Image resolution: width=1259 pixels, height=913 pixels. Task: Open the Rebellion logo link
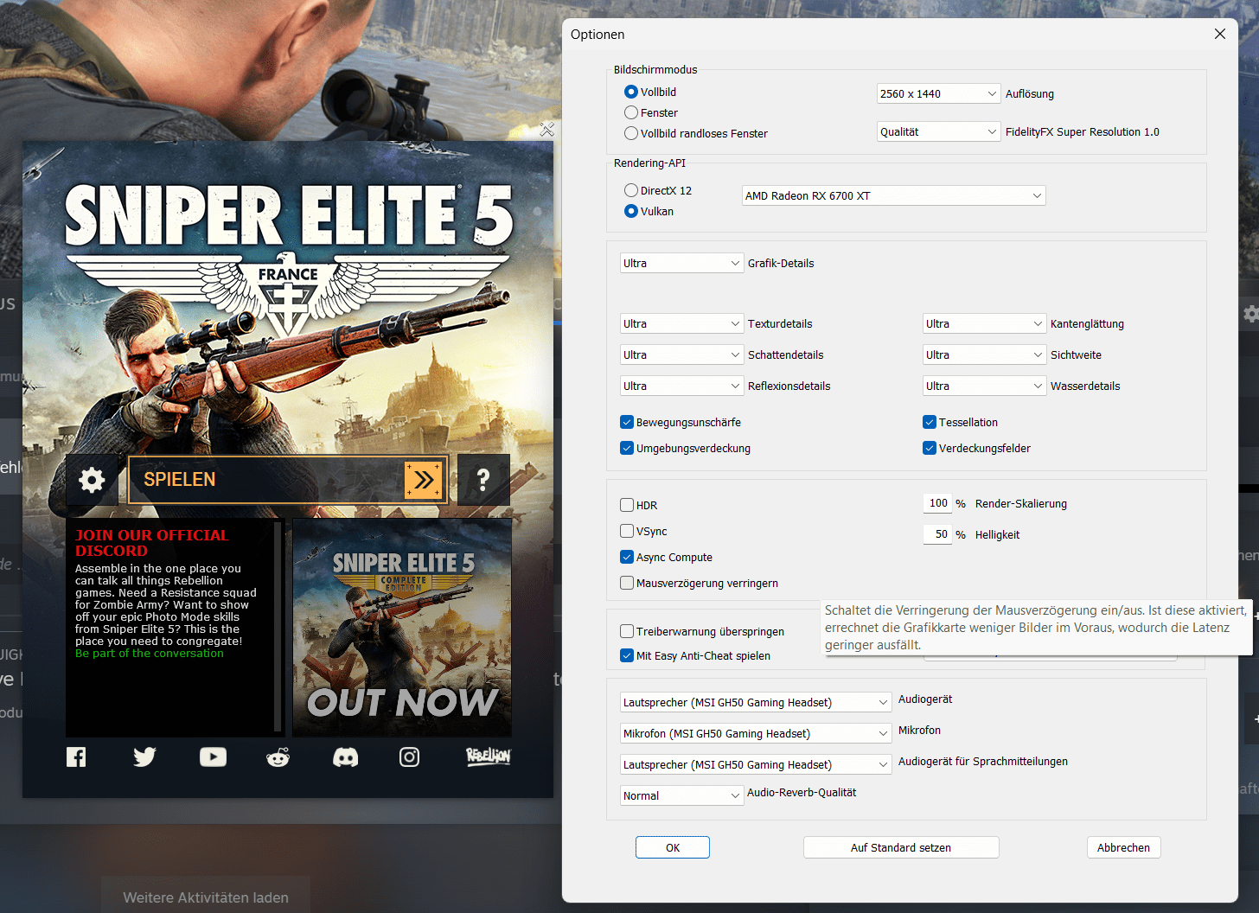tap(489, 757)
